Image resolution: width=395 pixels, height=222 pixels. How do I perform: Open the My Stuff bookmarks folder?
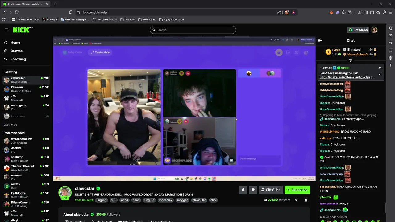127,19
